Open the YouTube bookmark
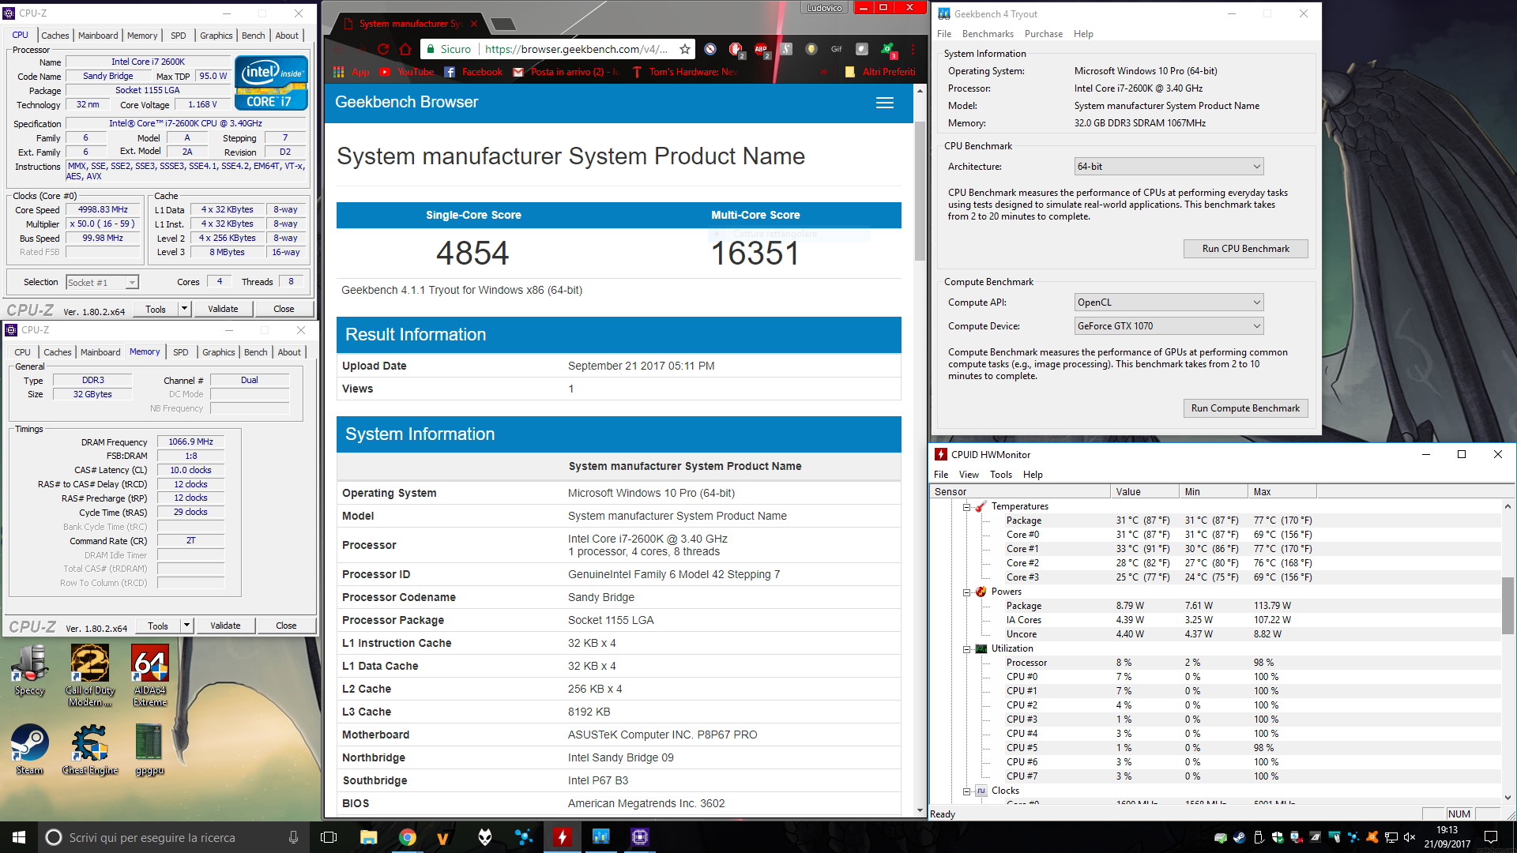 407,72
